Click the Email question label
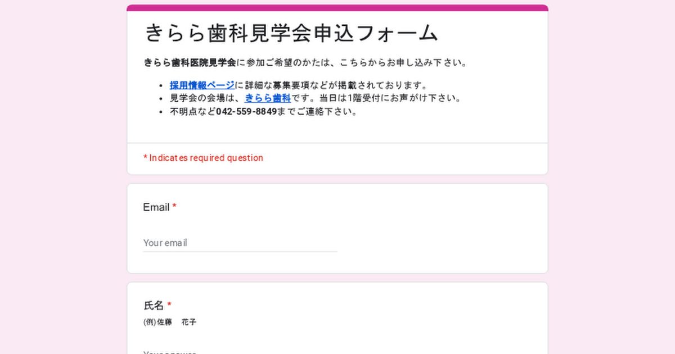The width and height of the screenshot is (675, 354). (156, 207)
